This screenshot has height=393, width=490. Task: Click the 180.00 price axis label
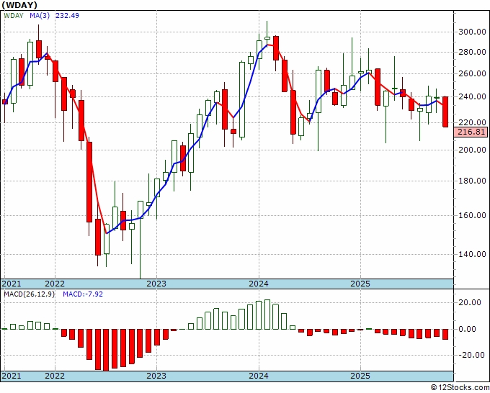click(x=472, y=181)
